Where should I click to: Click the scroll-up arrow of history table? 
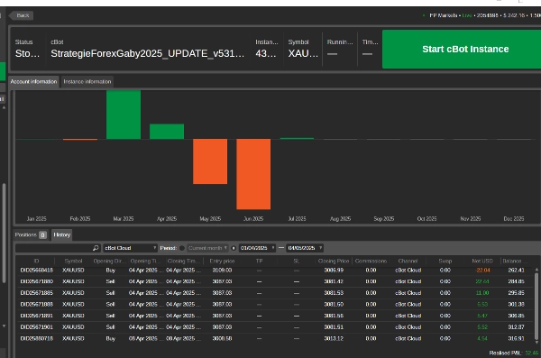point(536,270)
